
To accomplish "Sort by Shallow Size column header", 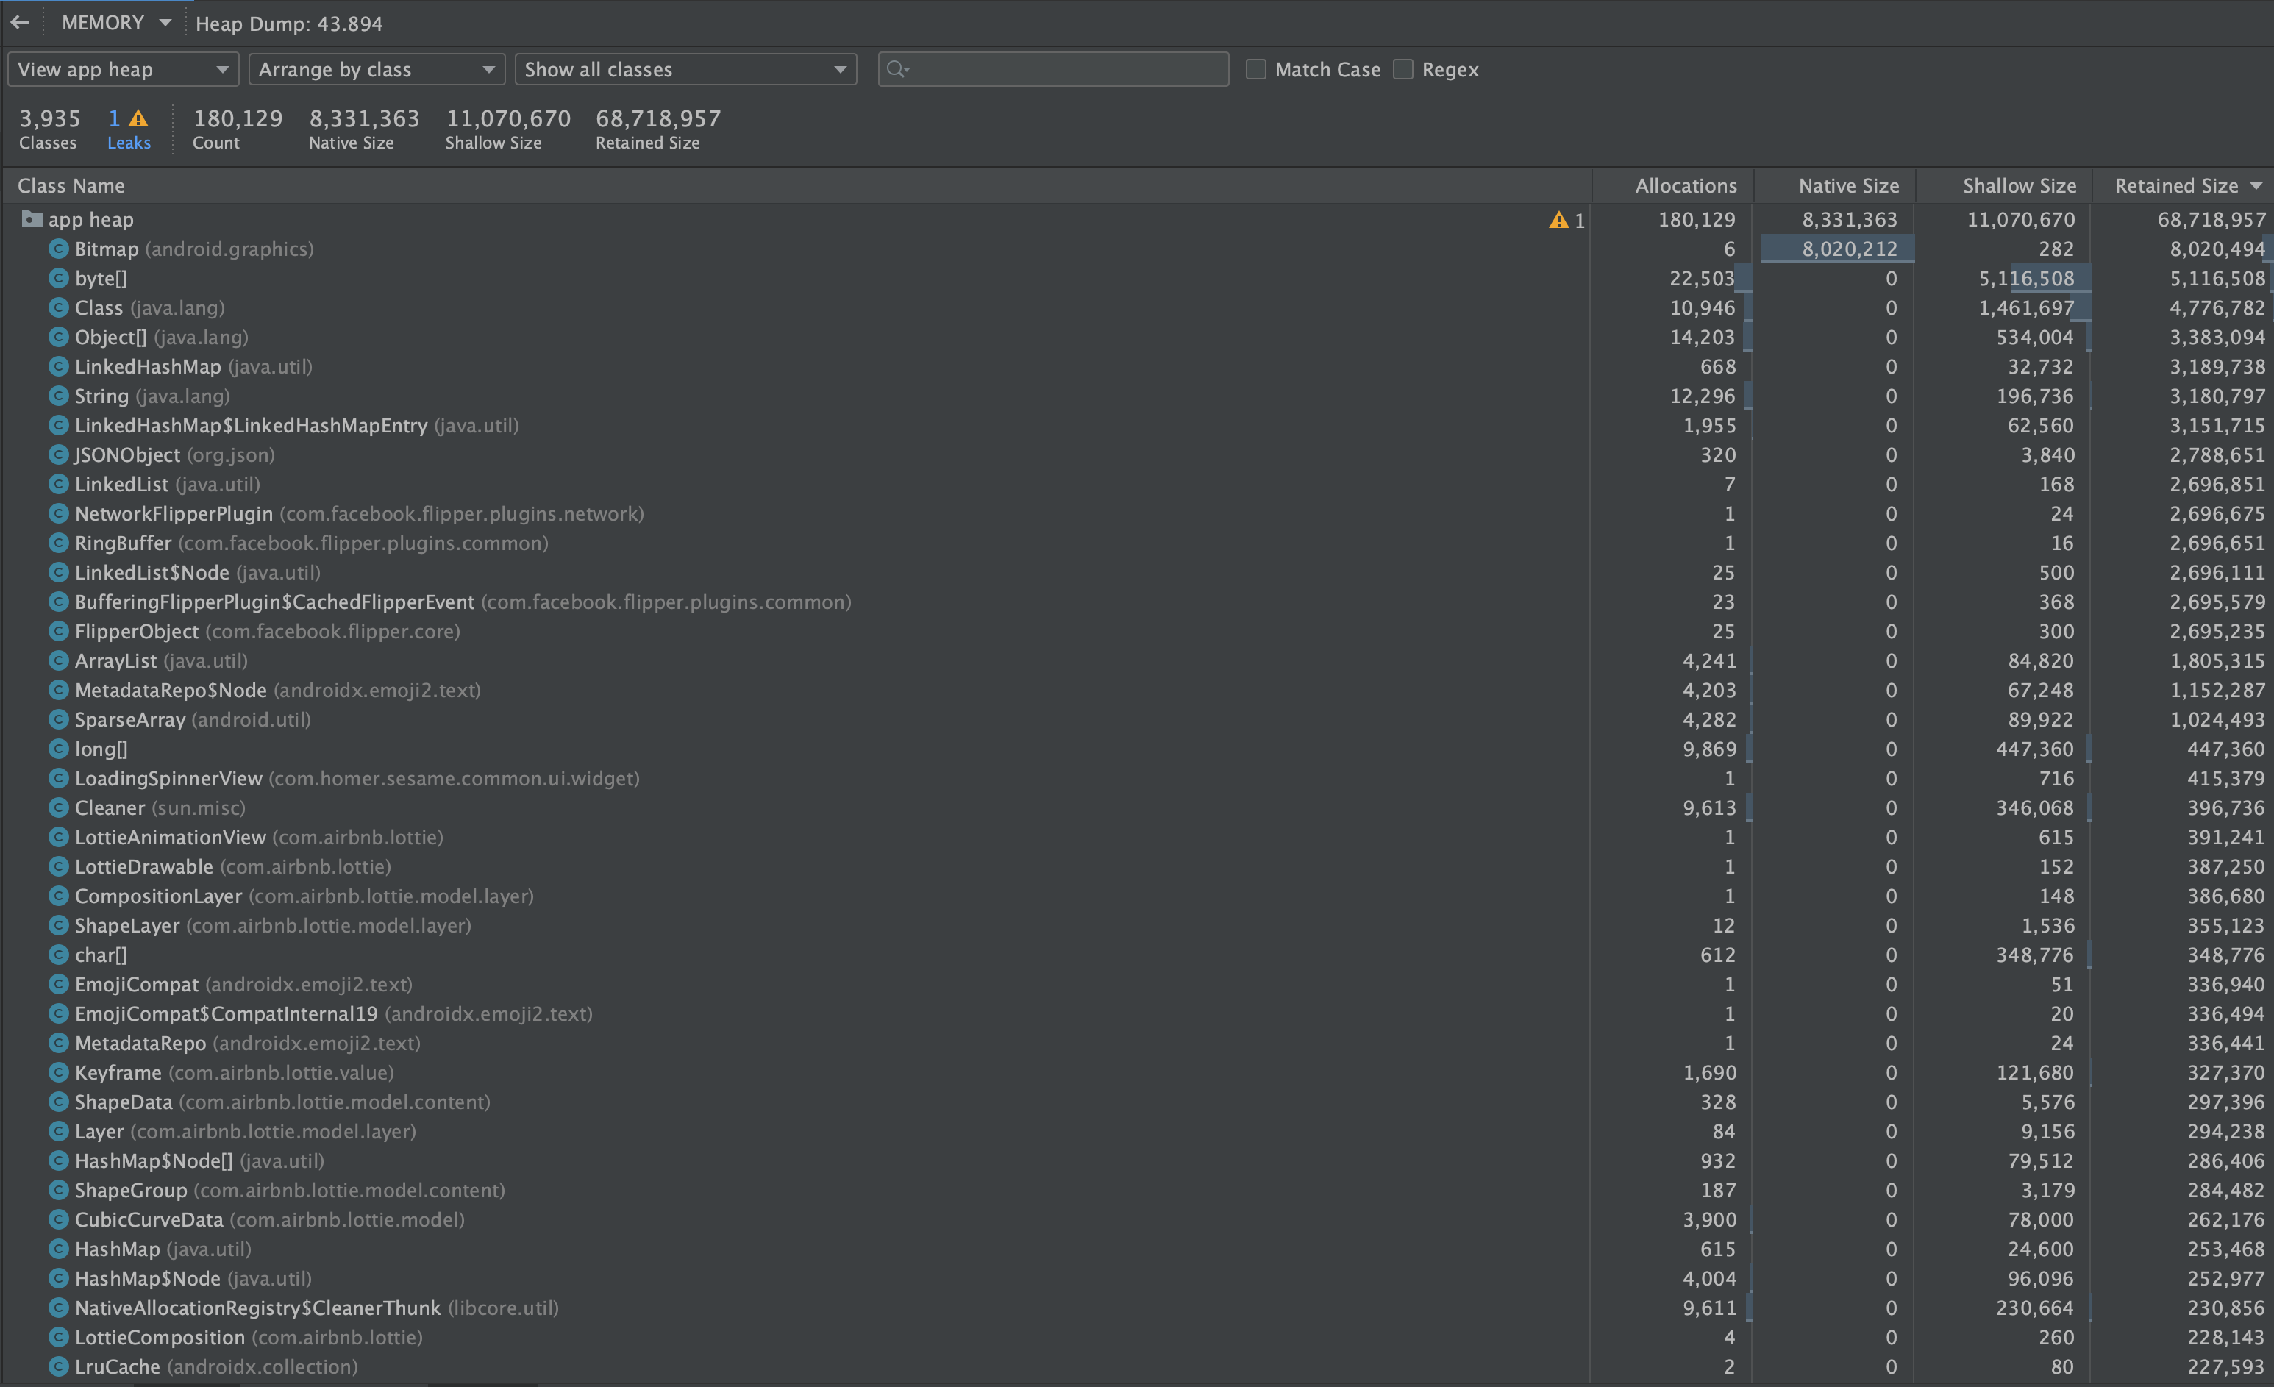I will (x=2018, y=185).
